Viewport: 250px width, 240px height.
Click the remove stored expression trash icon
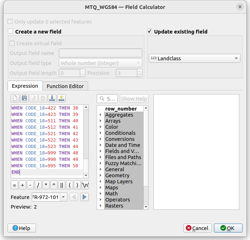click(x=43, y=98)
